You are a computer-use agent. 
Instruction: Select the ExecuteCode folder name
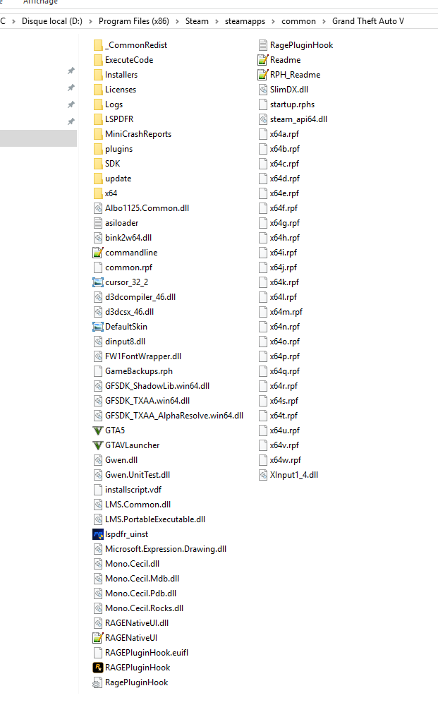[x=129, y=60]
